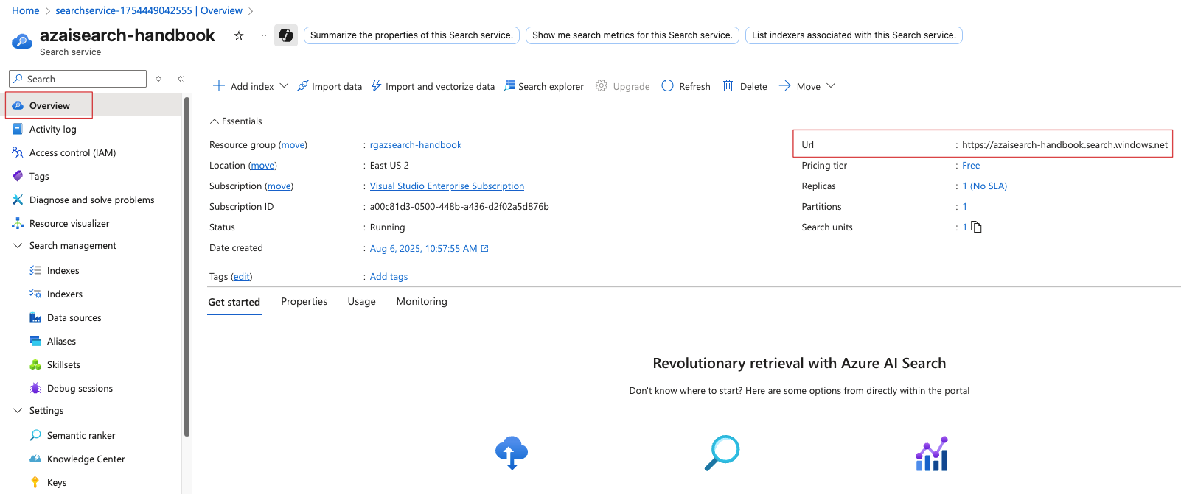Click 'List indexers associated' suggestion
This screenshot has width=1181, height=494.
click(x=854, y=35)
